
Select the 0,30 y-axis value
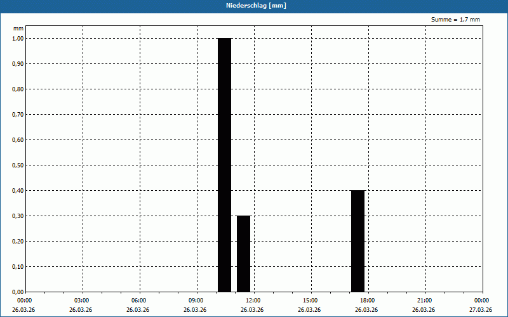pos(18,216)
